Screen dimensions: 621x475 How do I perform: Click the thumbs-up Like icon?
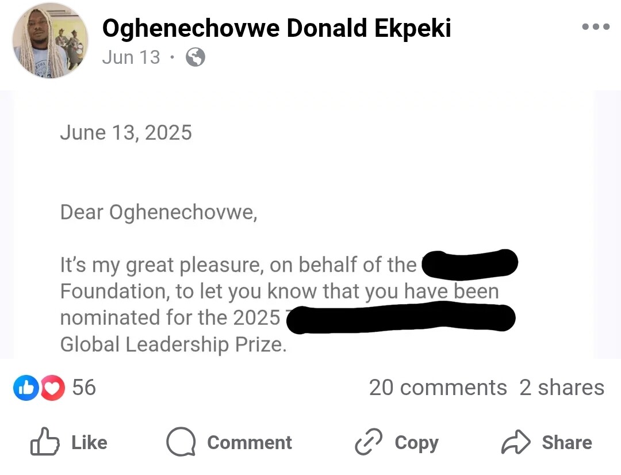(x=45, y=441)
